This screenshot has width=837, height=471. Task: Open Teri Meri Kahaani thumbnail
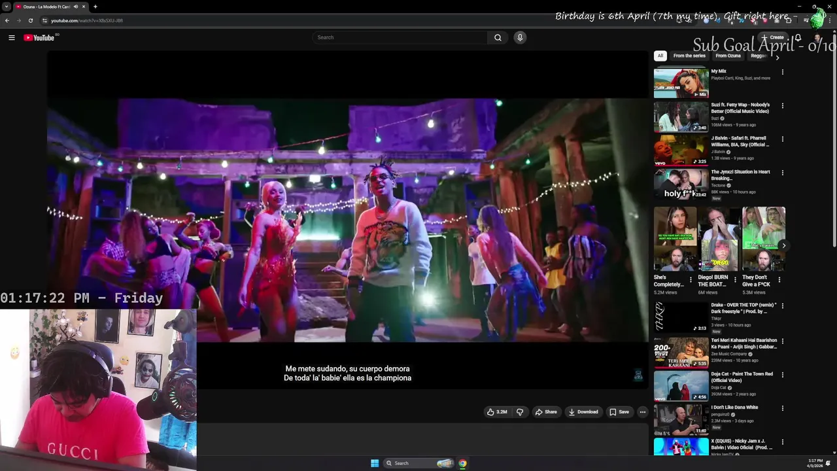point(681,352)
